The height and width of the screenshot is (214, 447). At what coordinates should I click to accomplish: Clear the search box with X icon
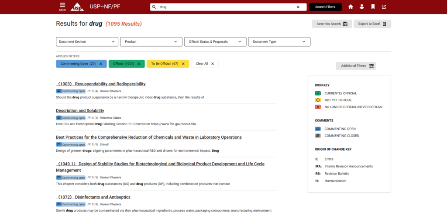point(298,7)
